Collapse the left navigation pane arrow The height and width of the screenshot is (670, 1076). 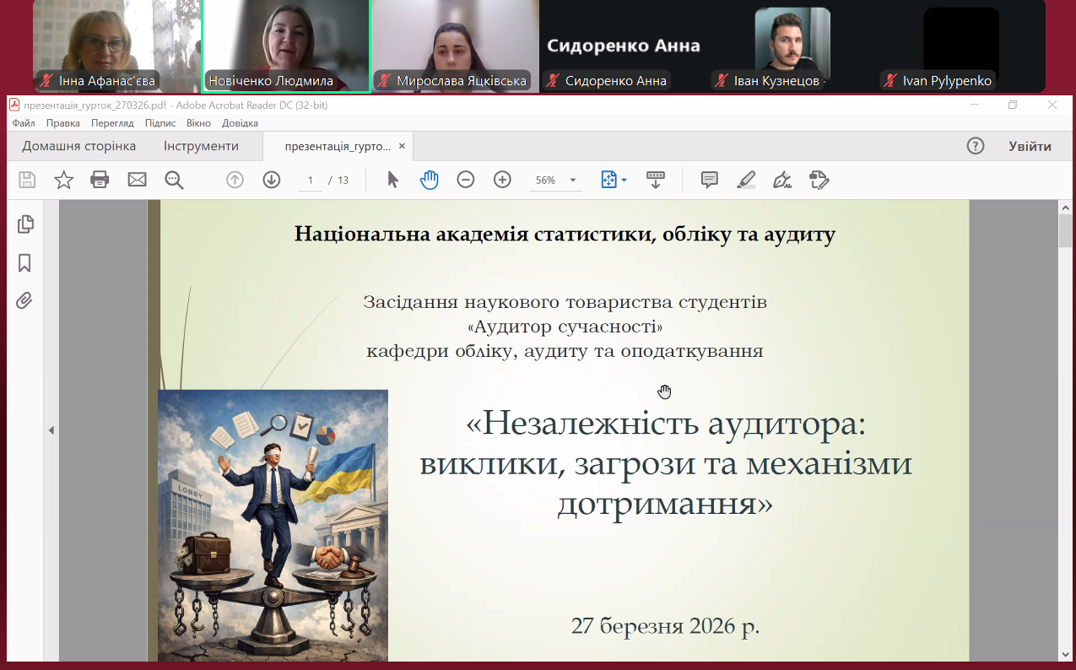click(x=51, y=430)
